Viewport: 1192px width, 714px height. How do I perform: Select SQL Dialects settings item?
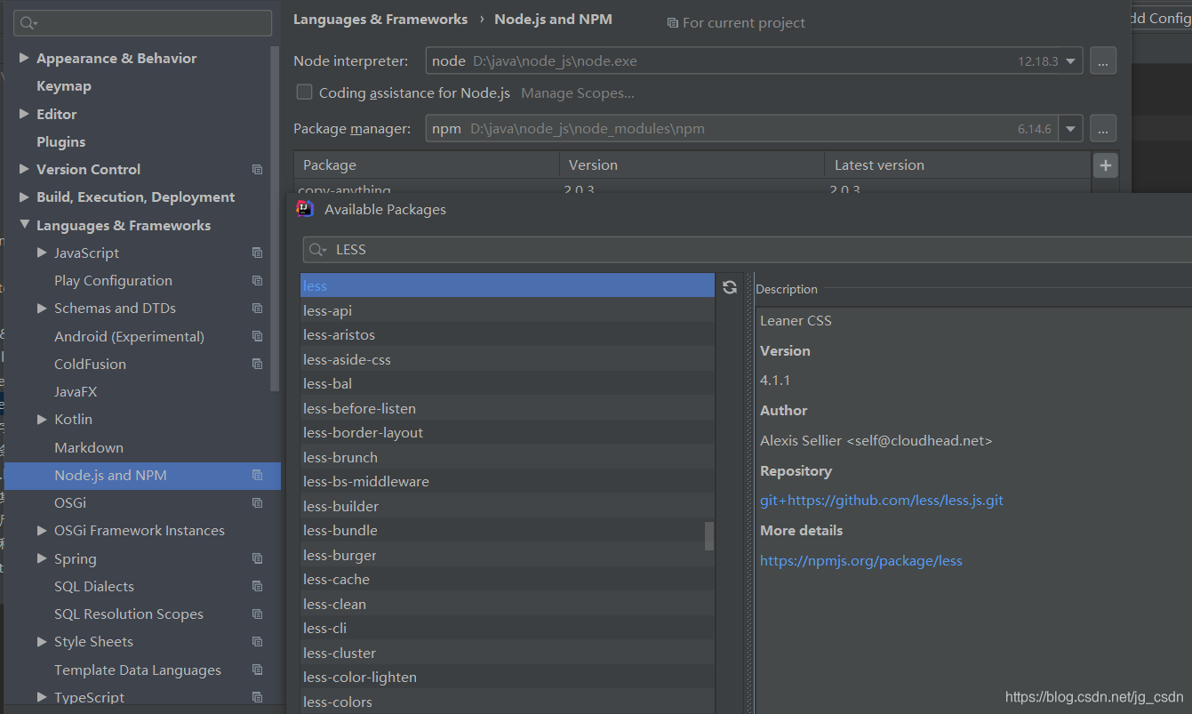[94, 587]
